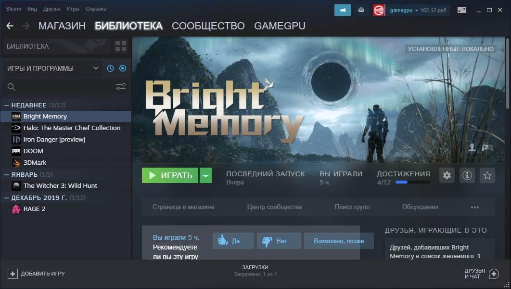Click the ДОСТИЖЕНИЯ progress bar
Viewport: 511px width, 289px height.
(x=413, y=182)
